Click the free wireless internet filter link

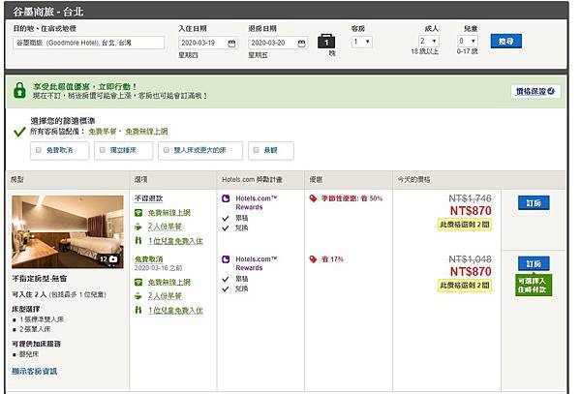click(146, 132)
